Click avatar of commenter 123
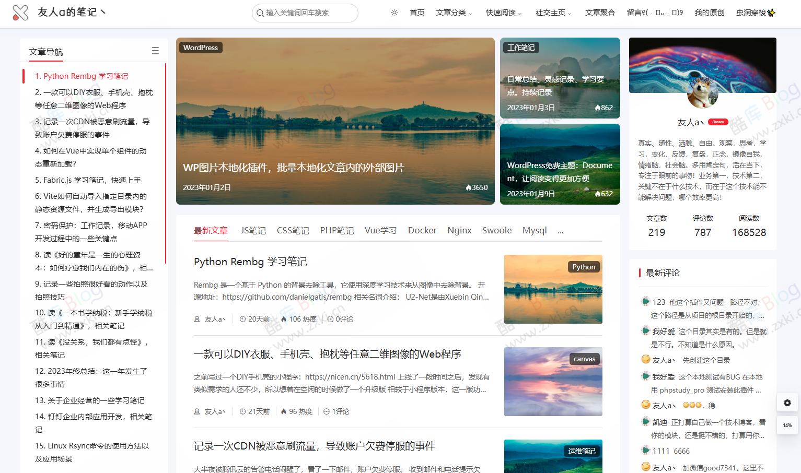Viewport: 801px width, 473px height. (x=645, y=301)
